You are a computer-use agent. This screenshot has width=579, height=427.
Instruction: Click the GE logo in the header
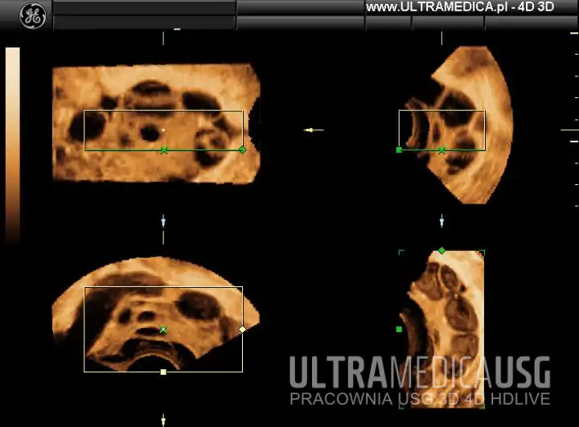pyautogui.click(x=33, y=15)
